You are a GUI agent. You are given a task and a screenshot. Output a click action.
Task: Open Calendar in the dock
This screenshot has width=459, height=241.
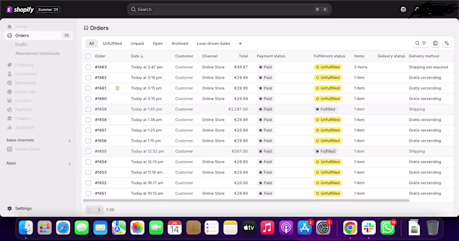point(174,228)
